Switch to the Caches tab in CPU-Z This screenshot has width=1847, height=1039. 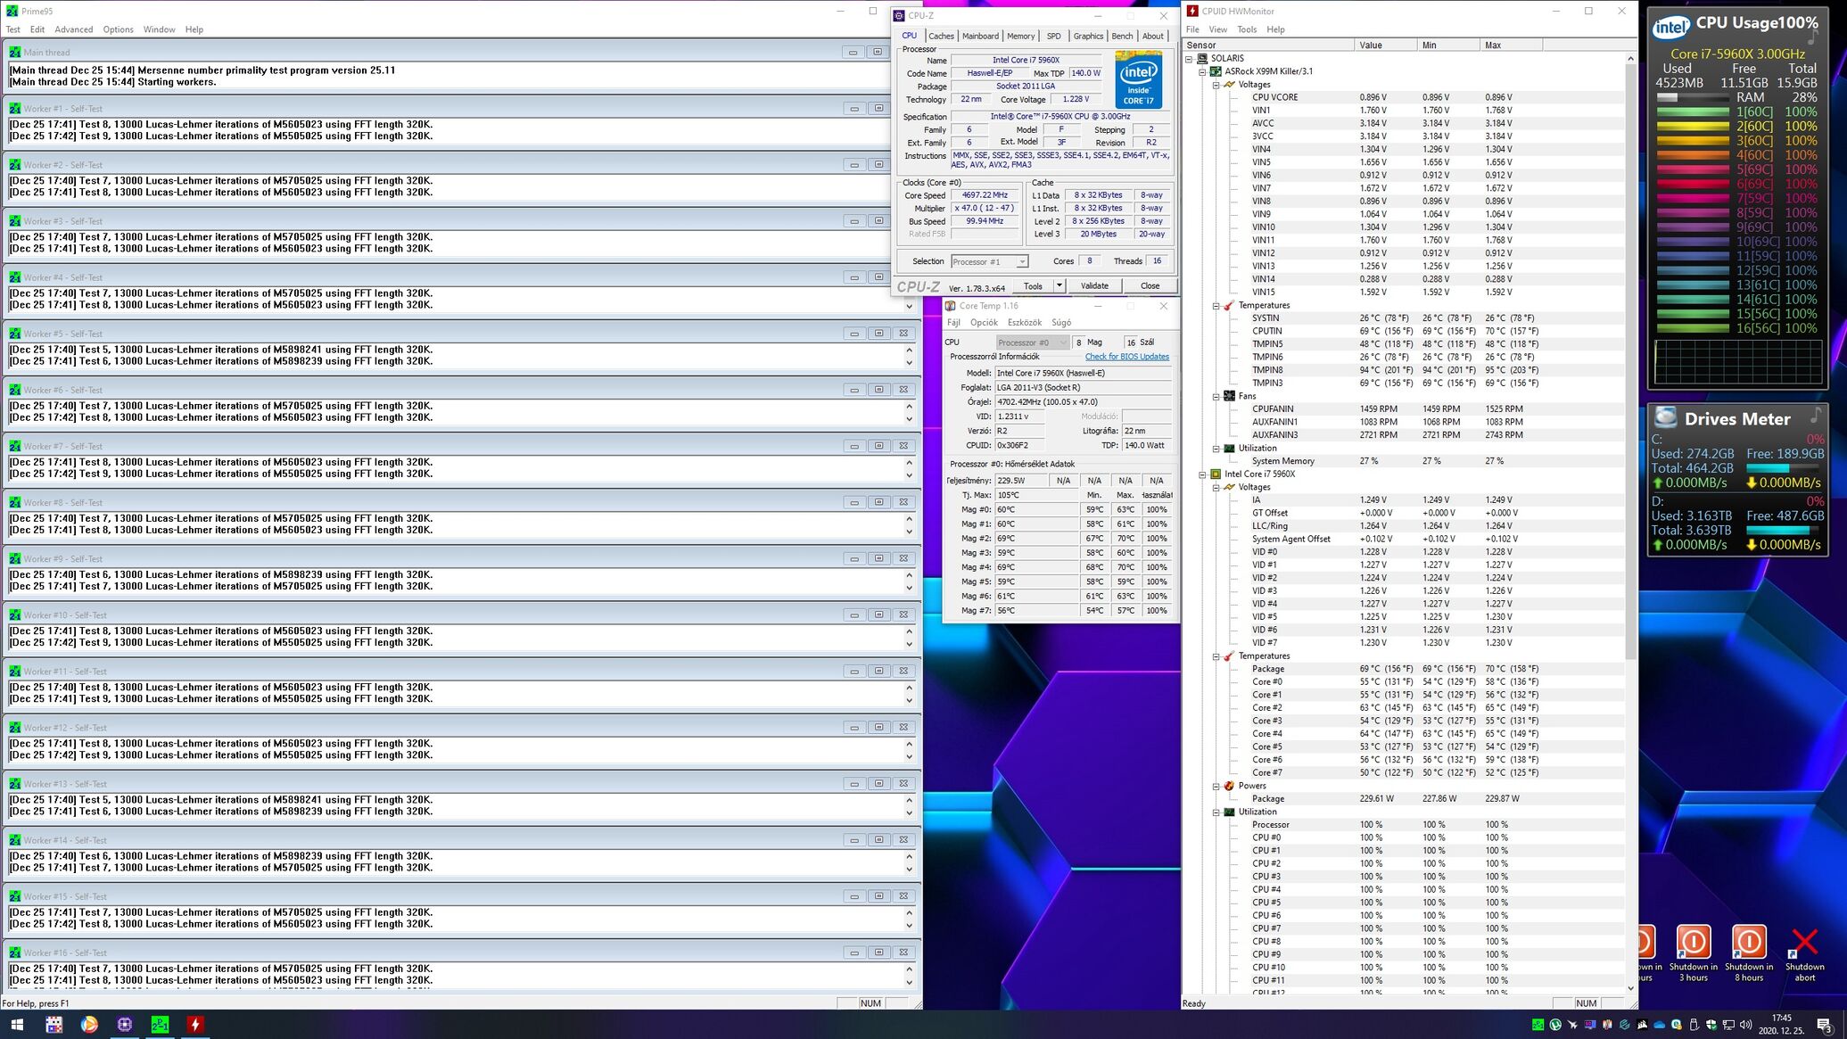[941, 37]
